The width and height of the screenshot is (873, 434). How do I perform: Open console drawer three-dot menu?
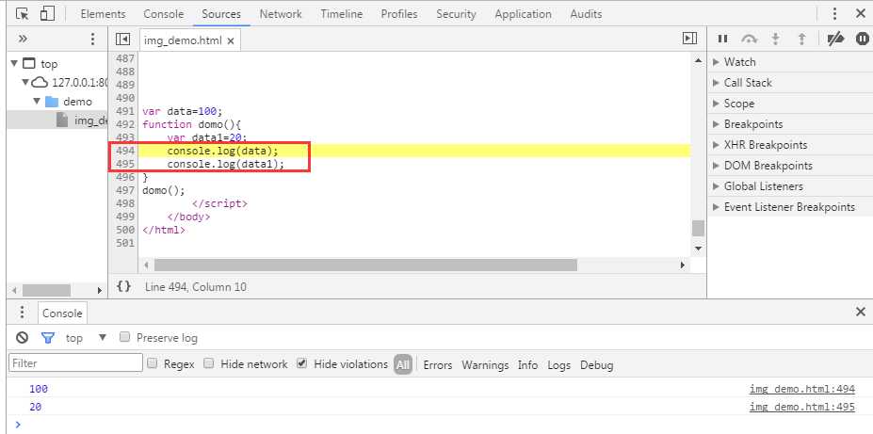click(22, 313)
